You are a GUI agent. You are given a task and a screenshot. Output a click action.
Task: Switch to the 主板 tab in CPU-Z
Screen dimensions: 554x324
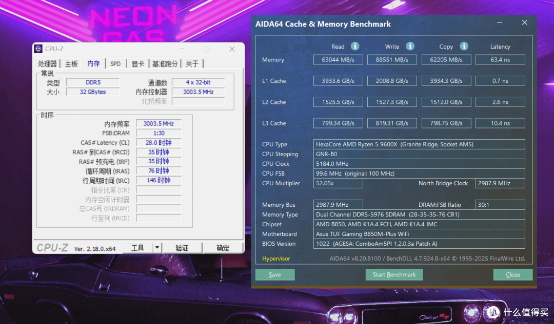pos(71,64)
